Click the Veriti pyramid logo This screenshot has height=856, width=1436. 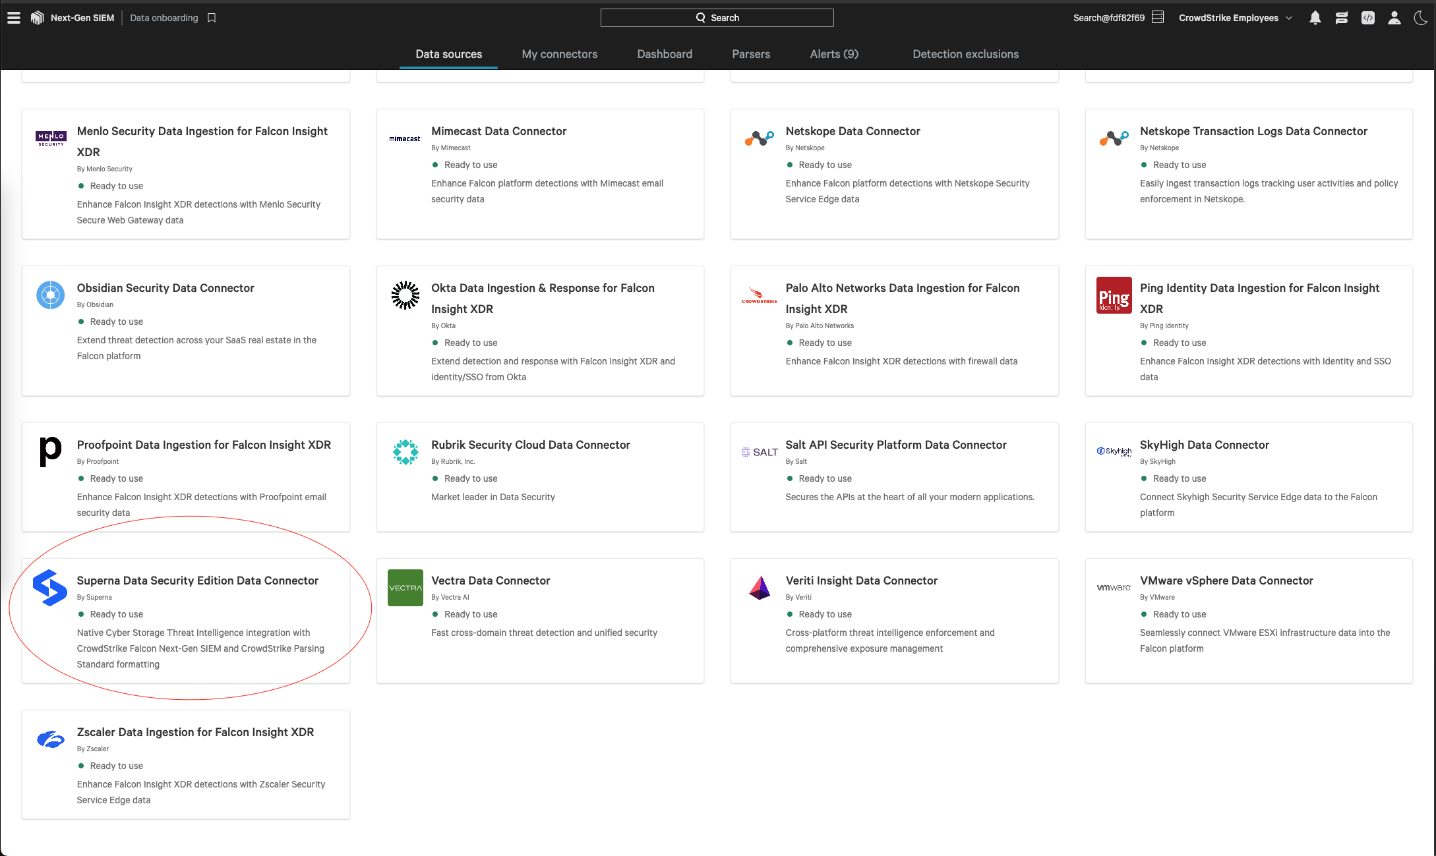point(760,588)
